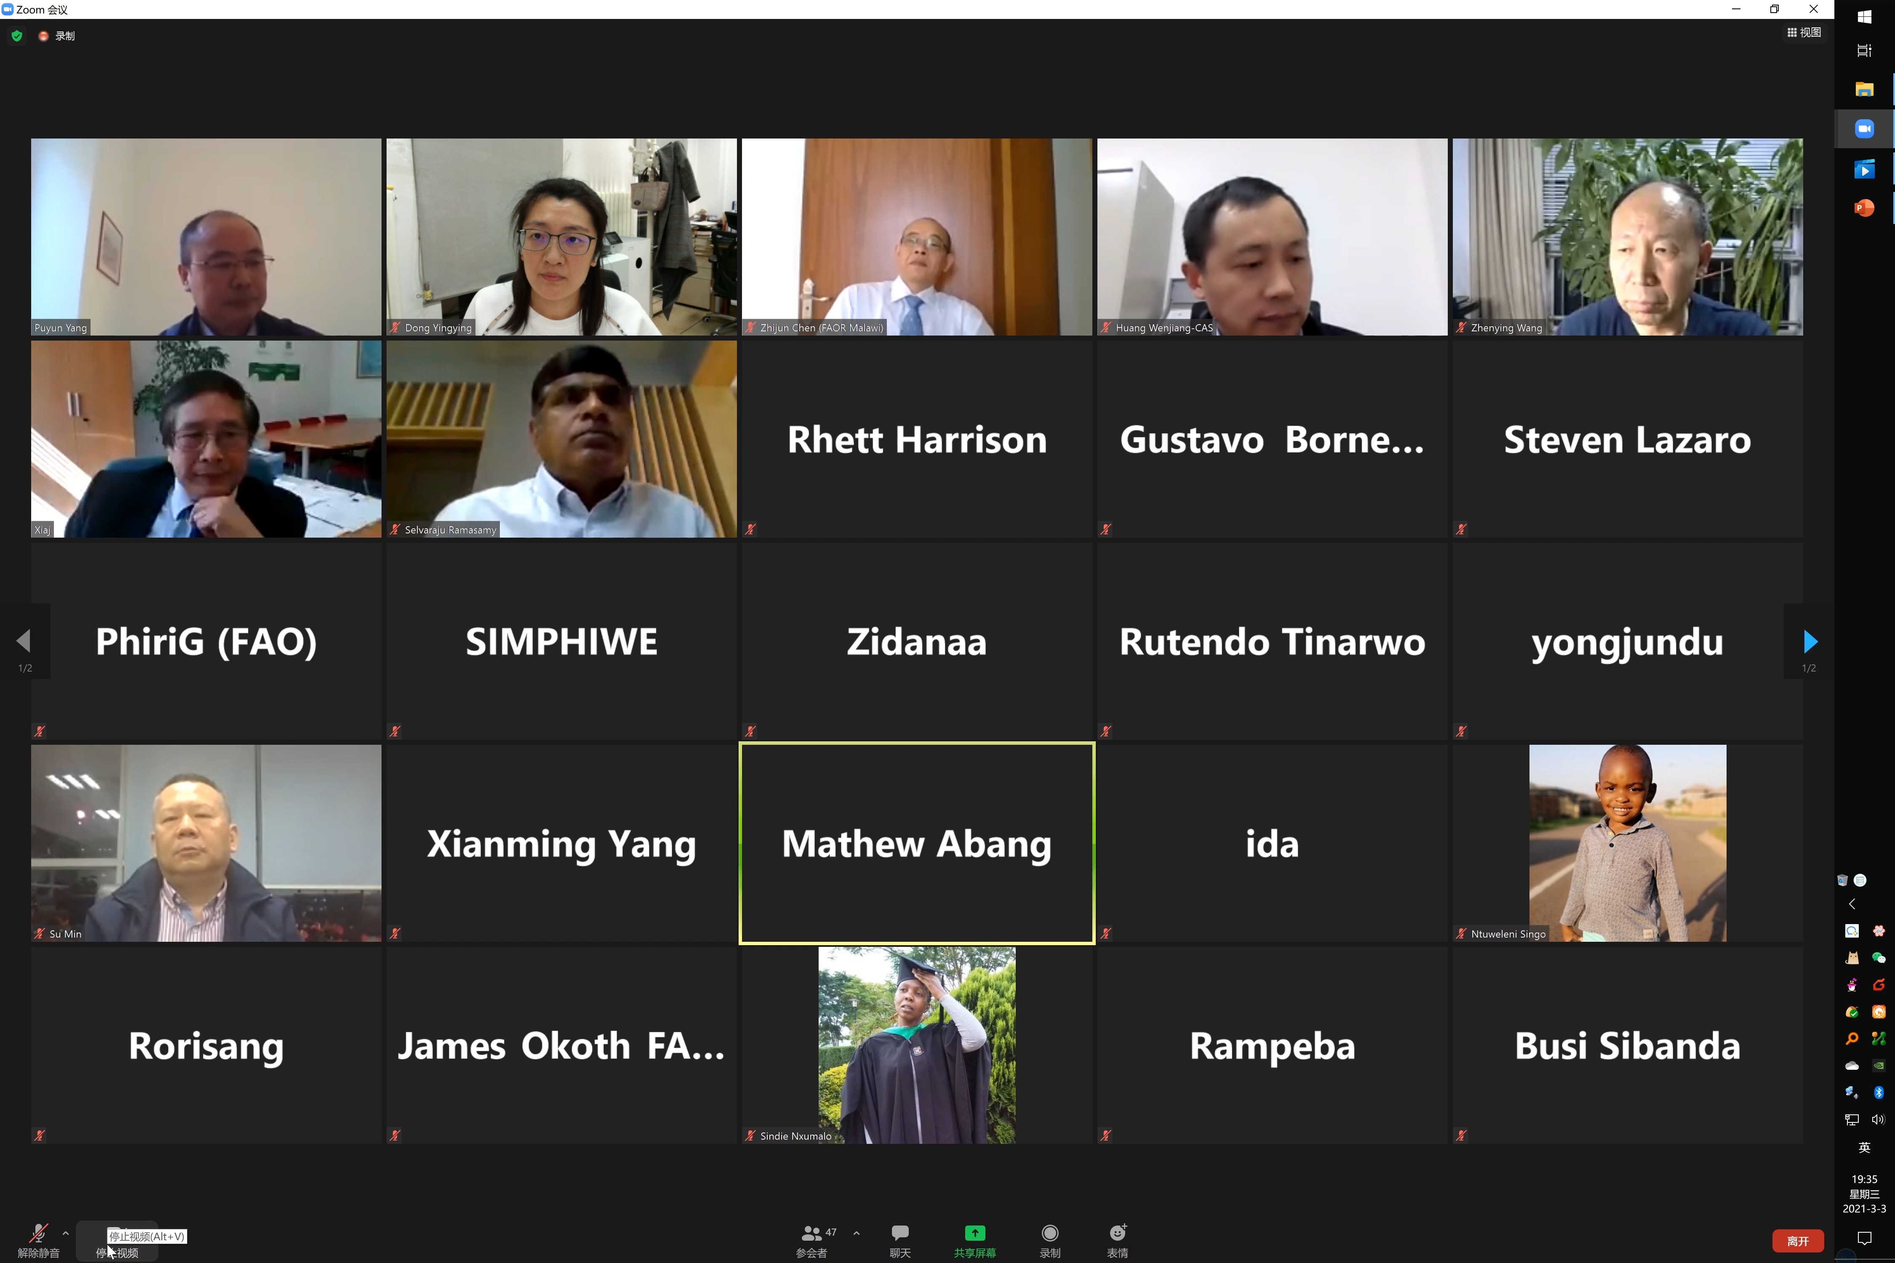
Task: Select Huang Wenjiang-CAS video tile
Action: pyautogui.click(x=1272, y=237)
